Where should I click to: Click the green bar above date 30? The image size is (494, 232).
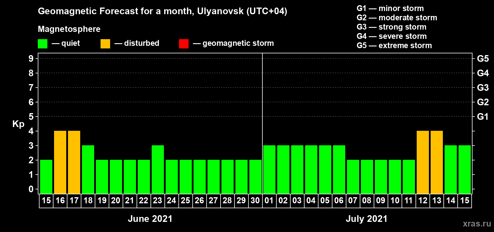pos(255,177)
